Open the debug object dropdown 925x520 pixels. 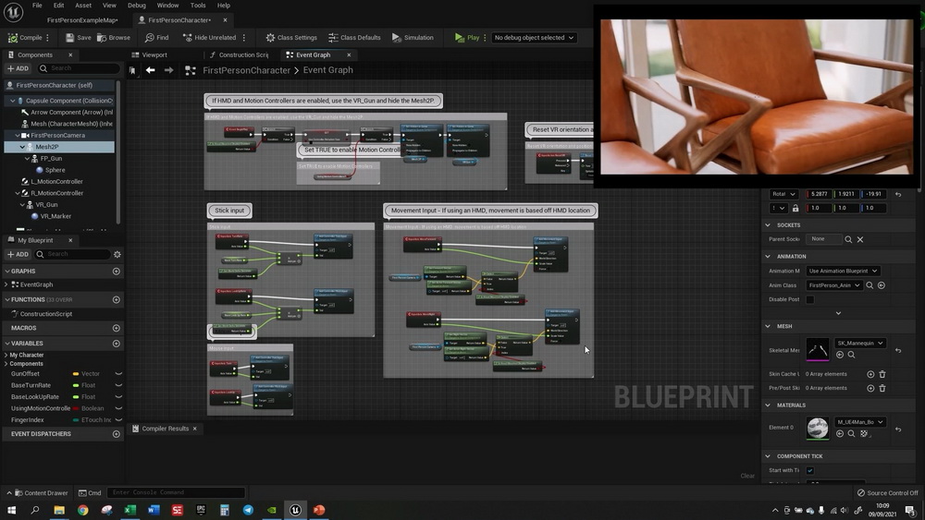coord(534,38)
